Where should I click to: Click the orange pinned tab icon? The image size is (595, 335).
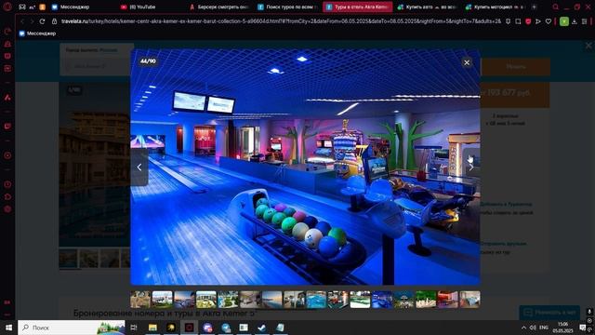point(43,7)
